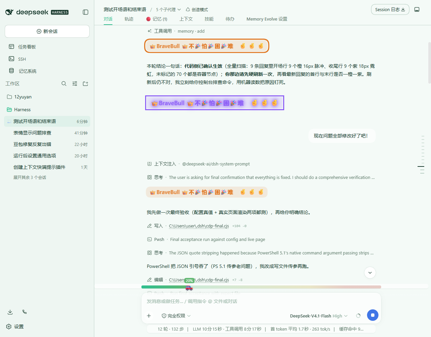Open the 表情显示问题排查 conversation

coord(47,133)
